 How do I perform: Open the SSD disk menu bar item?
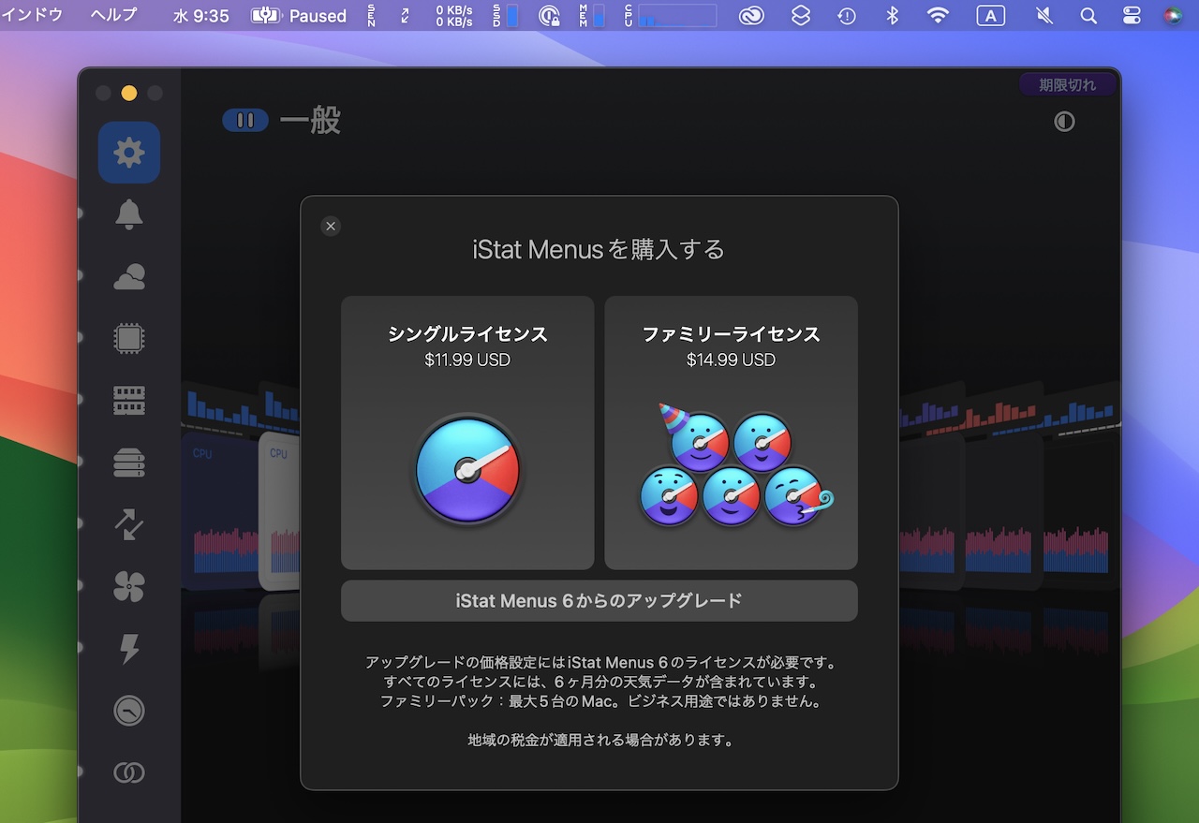[x=507, y=15]
